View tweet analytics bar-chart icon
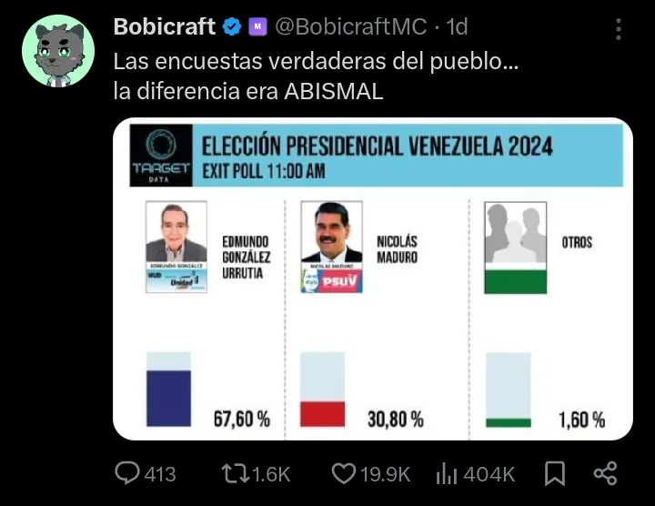The height and width of the screenshot is (506, 655). coord(447,473)
